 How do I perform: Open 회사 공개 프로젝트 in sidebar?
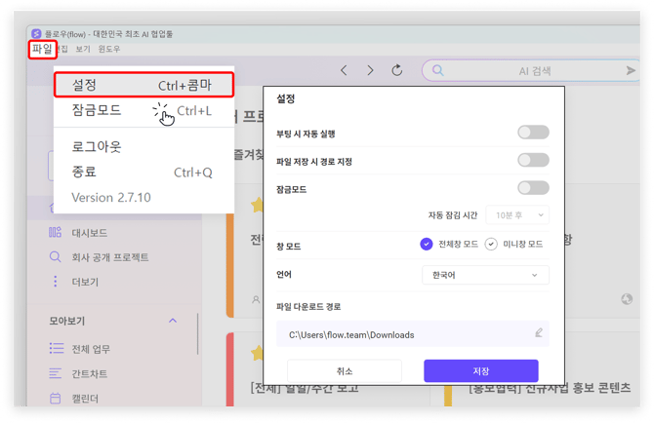click(110, 257)
